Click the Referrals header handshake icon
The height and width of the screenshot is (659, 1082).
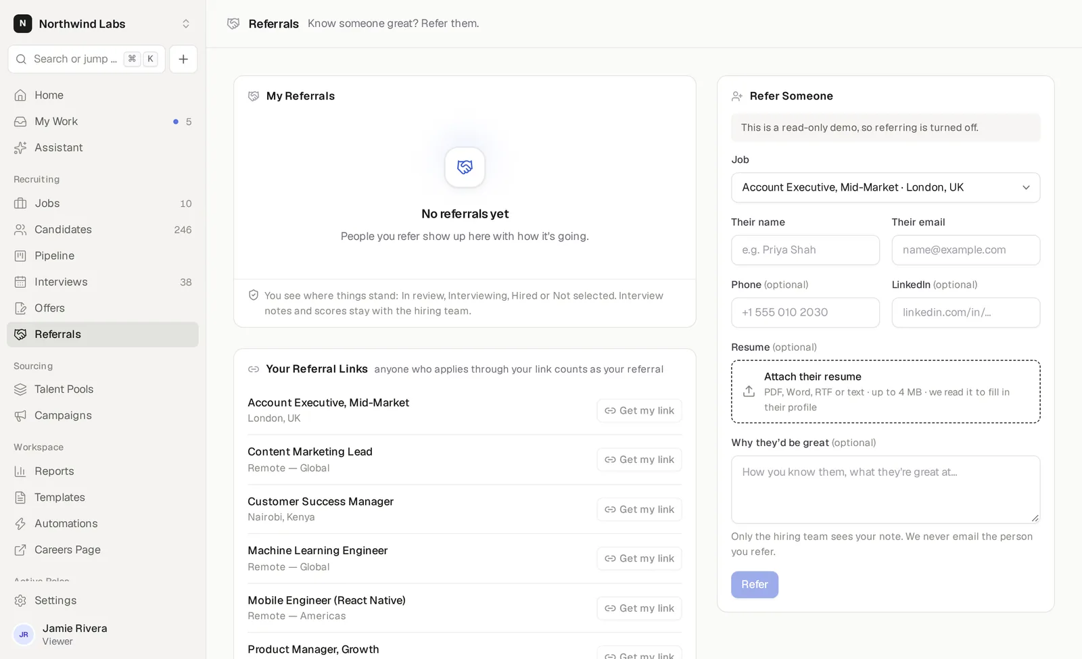tap(233, 24)
